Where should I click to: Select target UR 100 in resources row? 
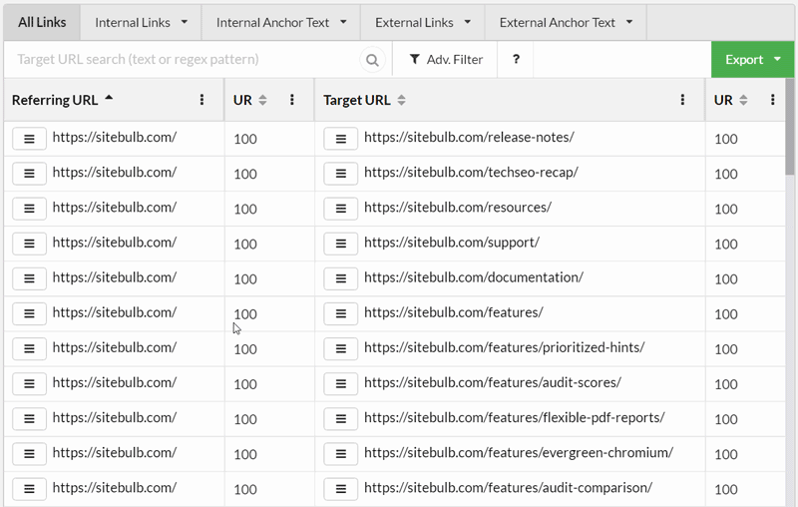726,210
